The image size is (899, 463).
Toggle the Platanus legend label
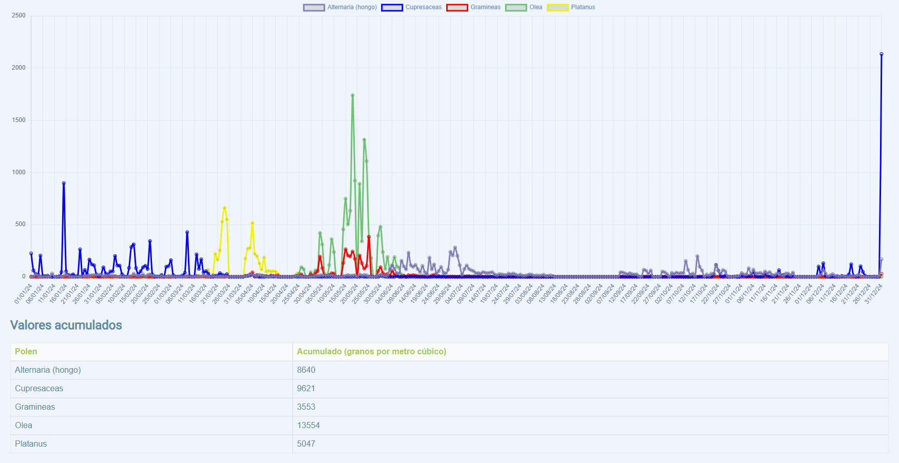583,7
